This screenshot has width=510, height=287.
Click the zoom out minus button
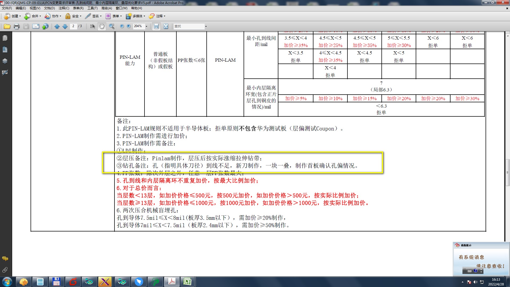pyautogui.click(x=122, y=26)
